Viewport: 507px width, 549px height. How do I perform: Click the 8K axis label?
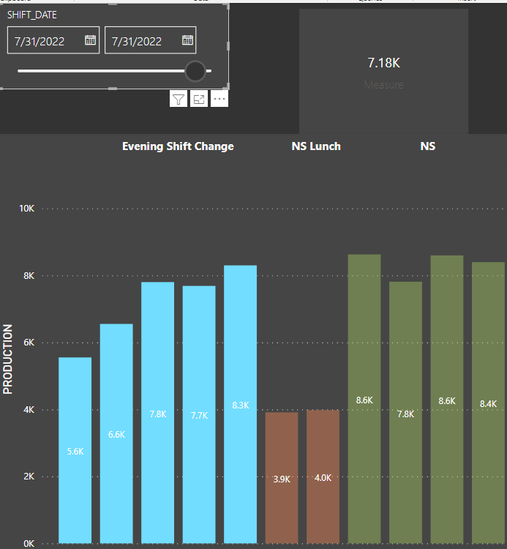pos(29,276)
